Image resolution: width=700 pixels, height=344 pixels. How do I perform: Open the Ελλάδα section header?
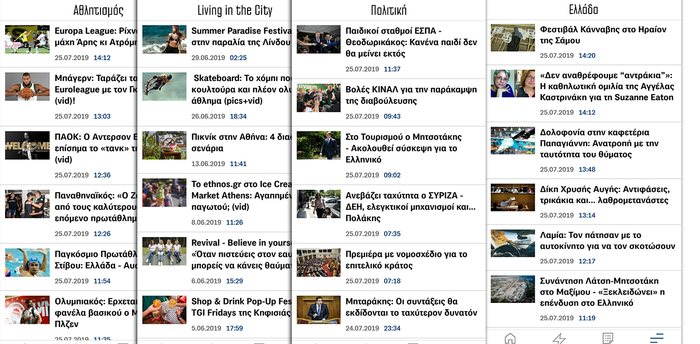tap(584, 10)
